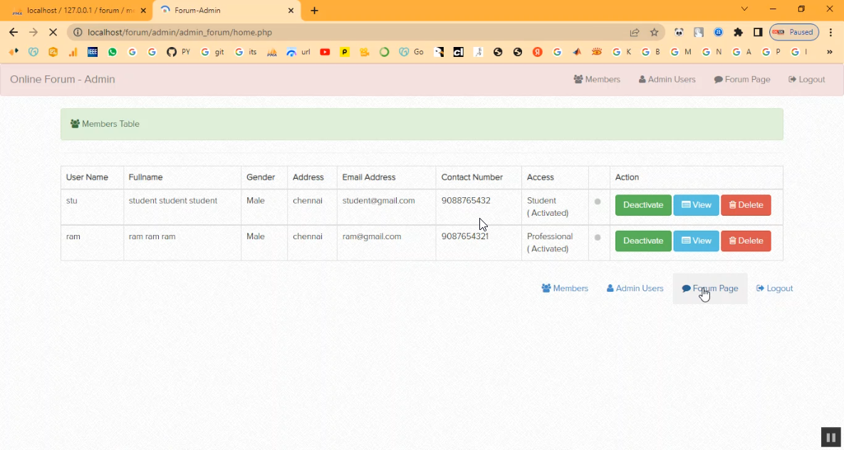
Task: Open the GitHub PY bookmark
Action: (x=178, y=52)
